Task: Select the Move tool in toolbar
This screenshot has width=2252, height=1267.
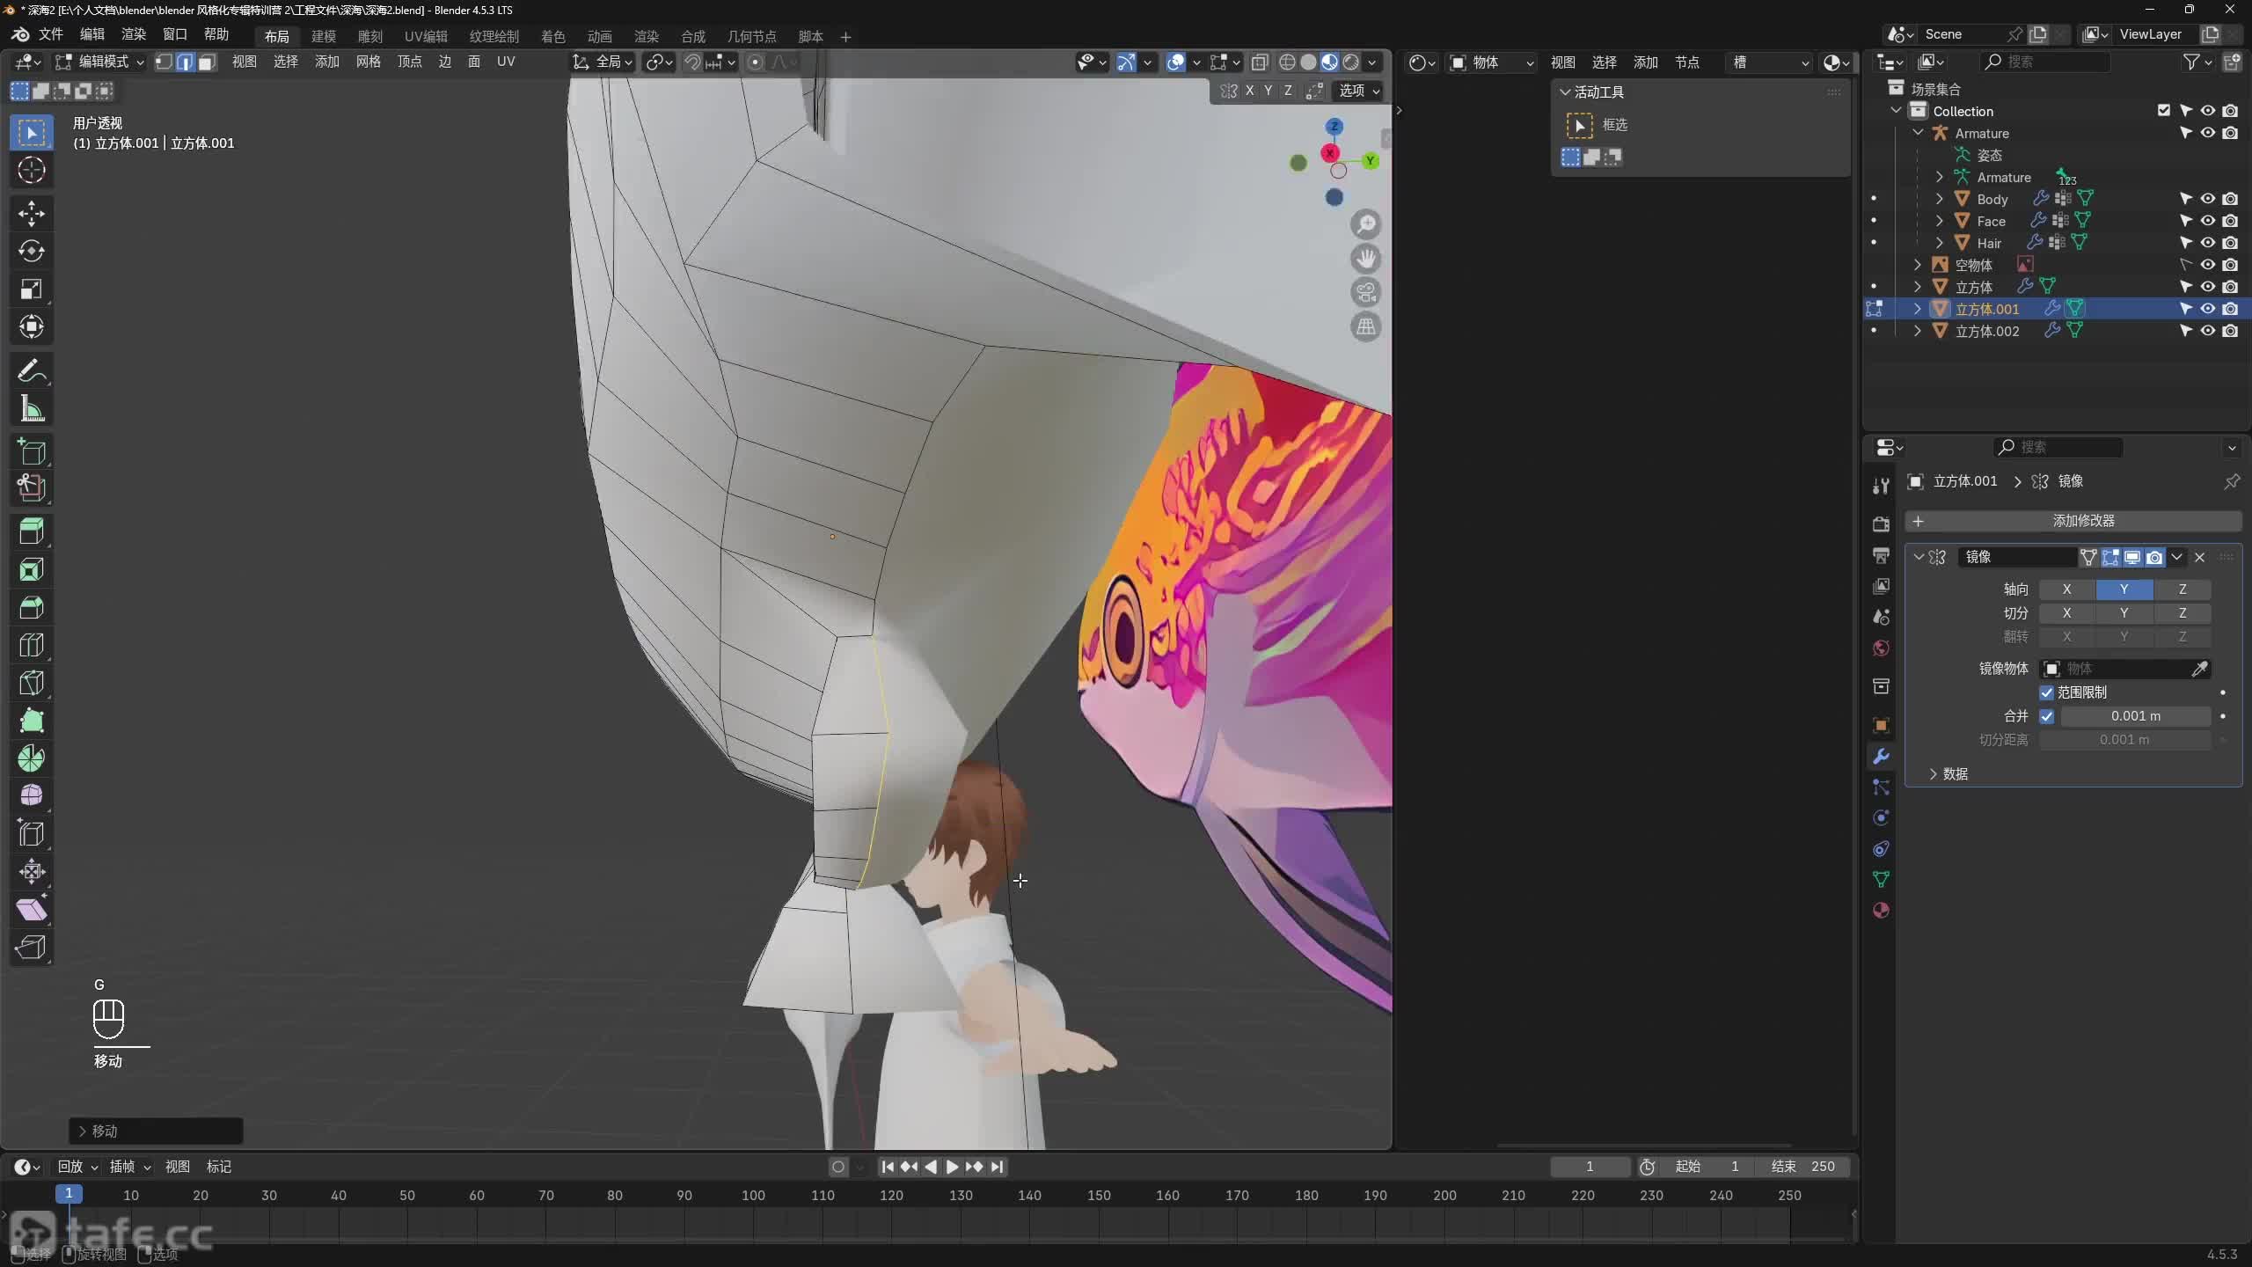Action: (x=32, y=214)
